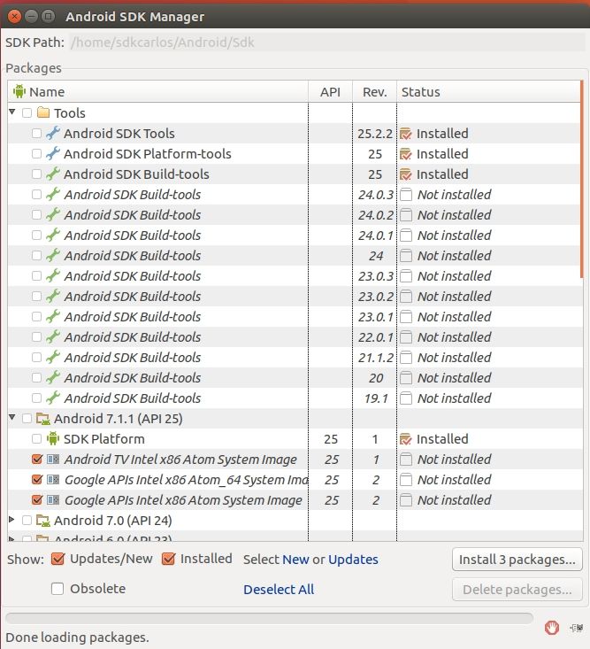The width and height of the screenshot is (590, 649).
Task: Check the Build-tools revision 24 checkbox
Action: pyautogui.click(x=36, y=255)
